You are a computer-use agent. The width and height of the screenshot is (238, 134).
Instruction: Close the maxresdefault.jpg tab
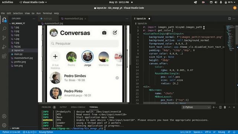(85, 19)
